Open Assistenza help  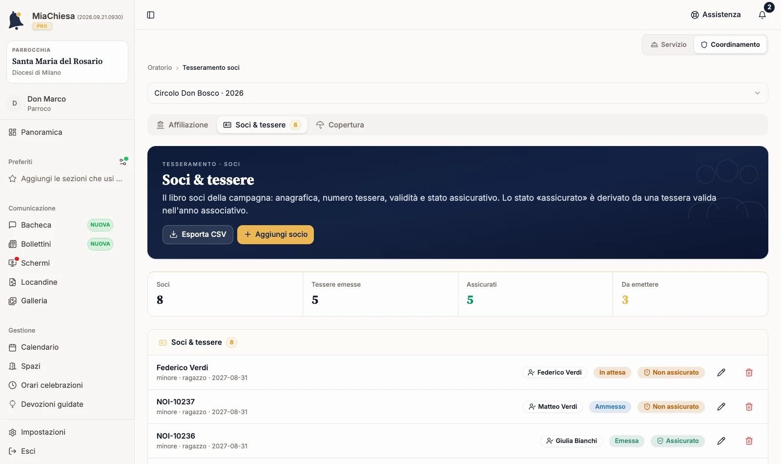[716, 15]
